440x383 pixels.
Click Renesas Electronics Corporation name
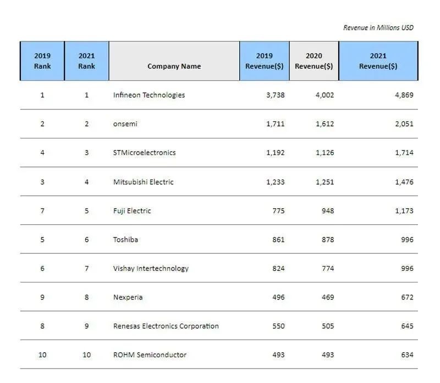[166, 326]
